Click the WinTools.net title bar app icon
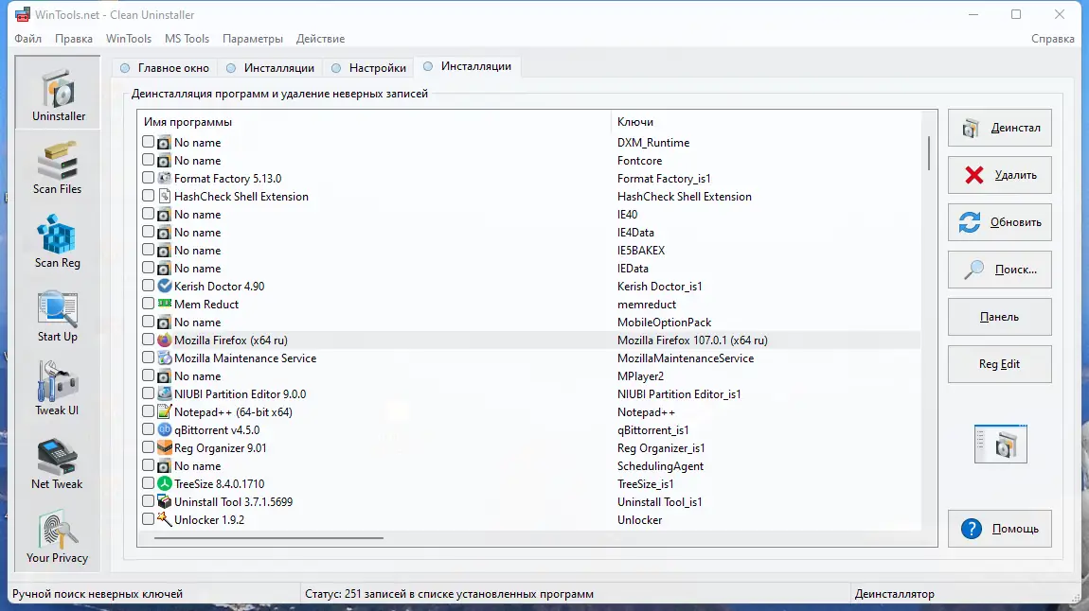 click(22, 14)
